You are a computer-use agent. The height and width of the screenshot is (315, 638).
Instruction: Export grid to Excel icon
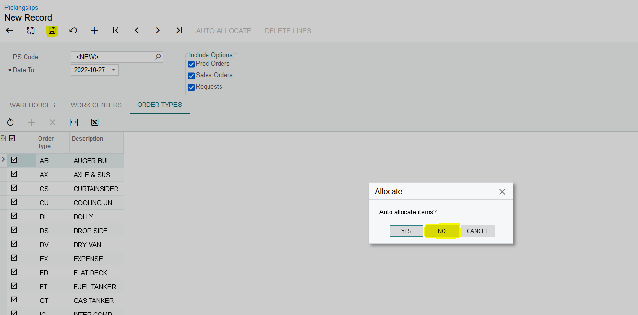point(95,122)
